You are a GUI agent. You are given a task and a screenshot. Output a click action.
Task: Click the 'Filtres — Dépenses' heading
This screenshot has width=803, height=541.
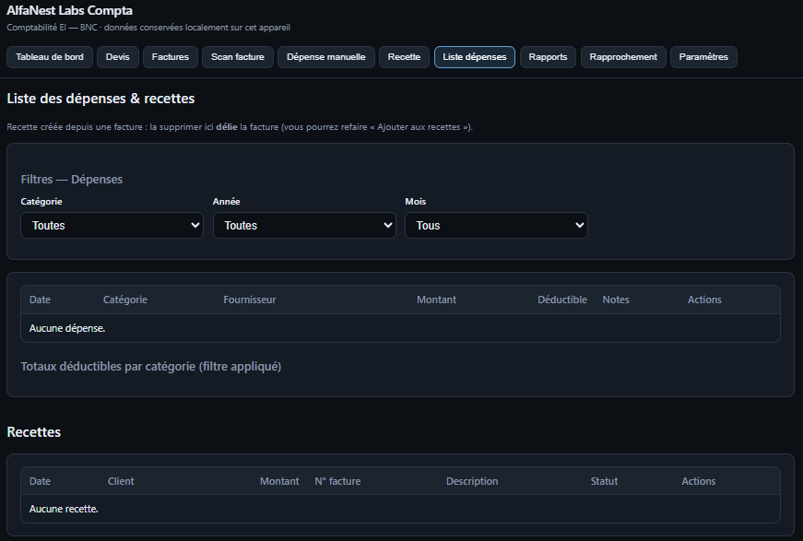coord(72,179)
